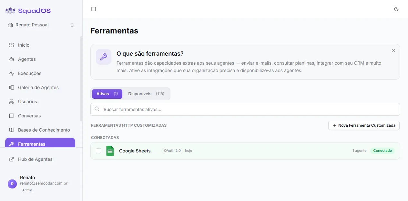408x201 pixels.
Task: Click the Admin role badge
Action: click(x=27, y=190)
